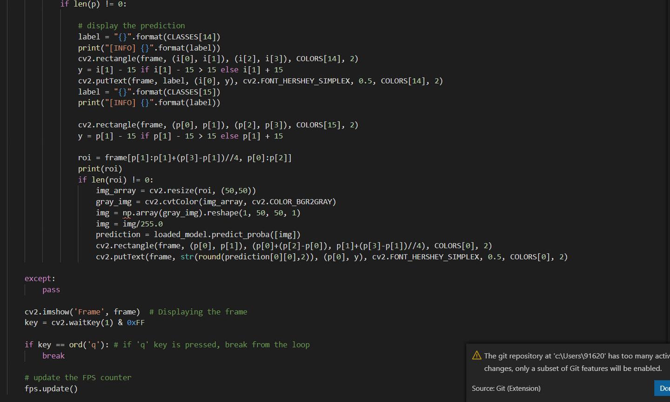Click the 'gray_img = cv2.cvtColor' line
670x402 pixels.
tap(216, 202)
